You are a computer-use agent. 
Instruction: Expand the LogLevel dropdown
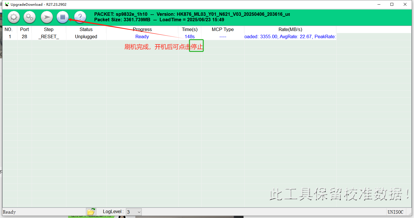click(x=139, y=212)
